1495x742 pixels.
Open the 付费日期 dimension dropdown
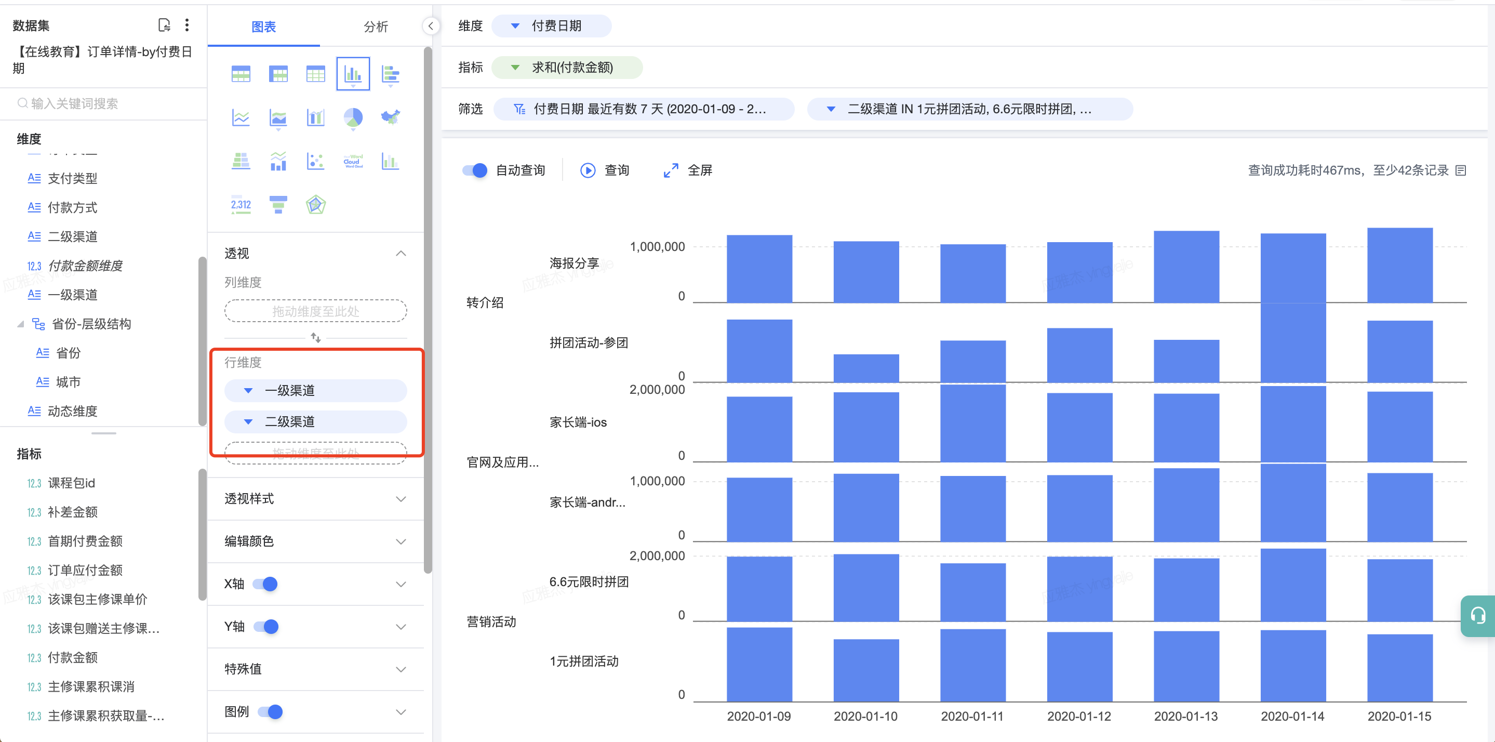(515, 25)
